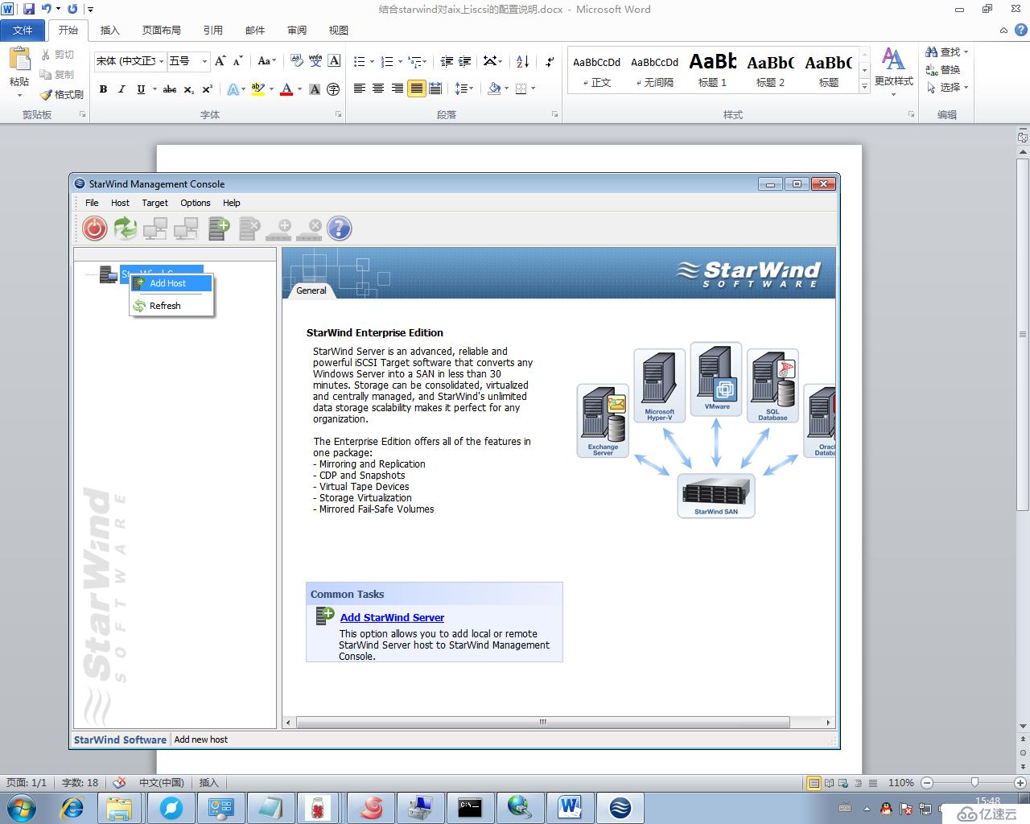Open the Borders dropdown arrow
The height and width of the screenshot is (824, 1030).
tap(533, 89)
